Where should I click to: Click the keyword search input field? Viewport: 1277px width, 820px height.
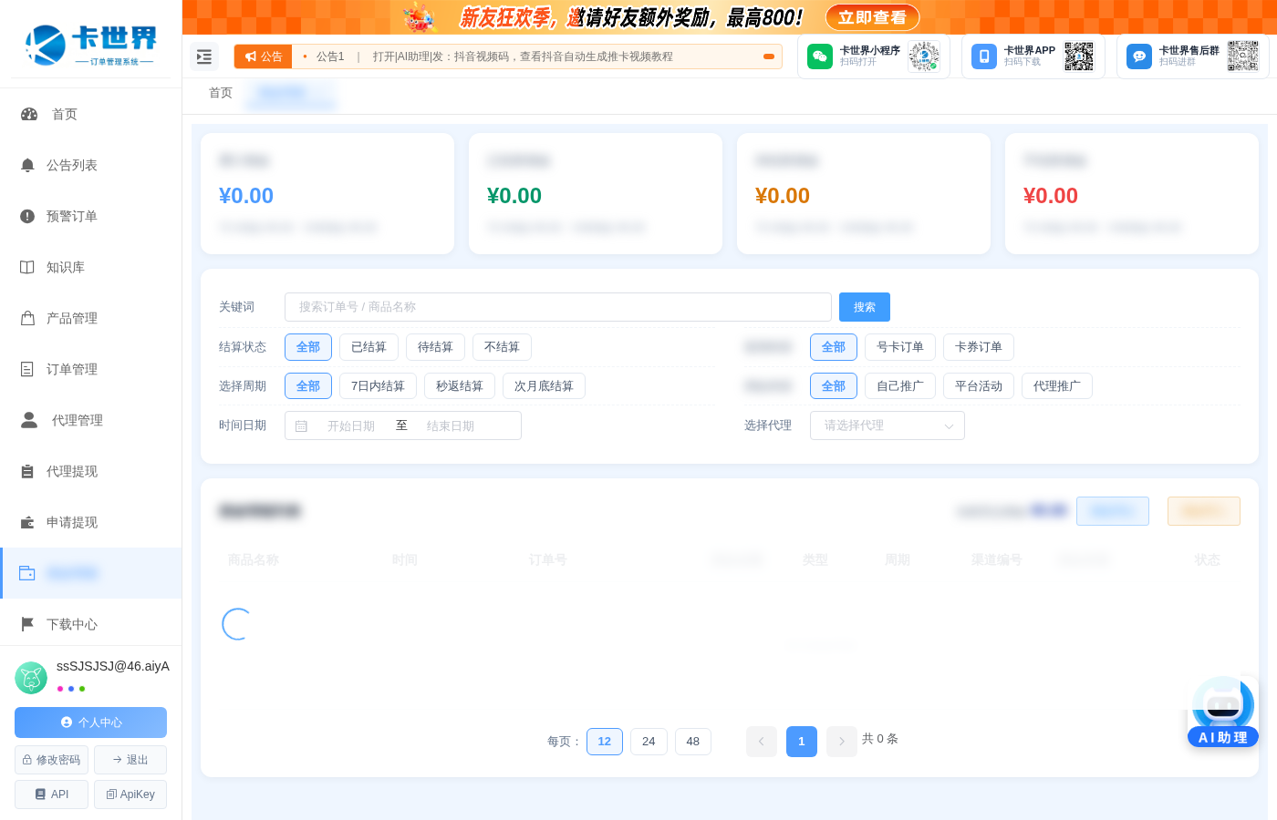(x=558, y=307)
